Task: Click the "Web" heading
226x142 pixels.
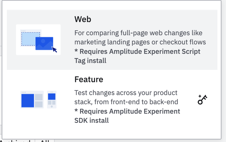Action: tap(83, 19)
